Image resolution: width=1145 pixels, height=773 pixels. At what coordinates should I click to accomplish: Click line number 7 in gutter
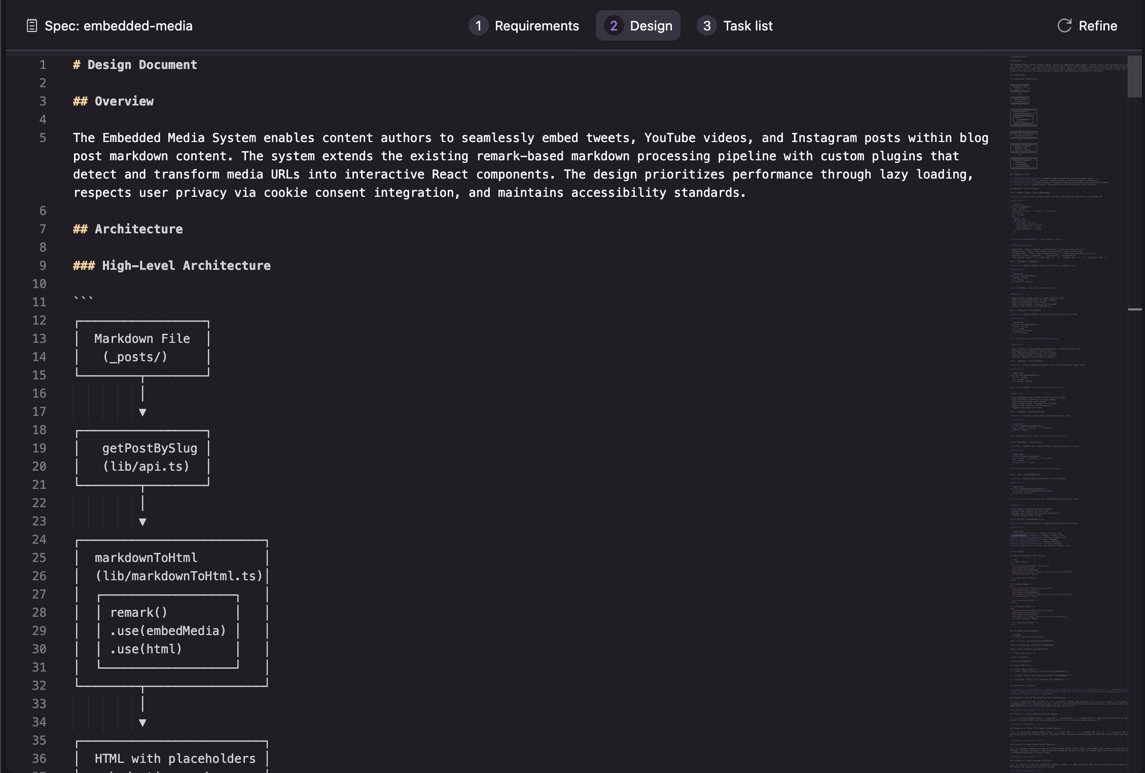click(43, 229)
